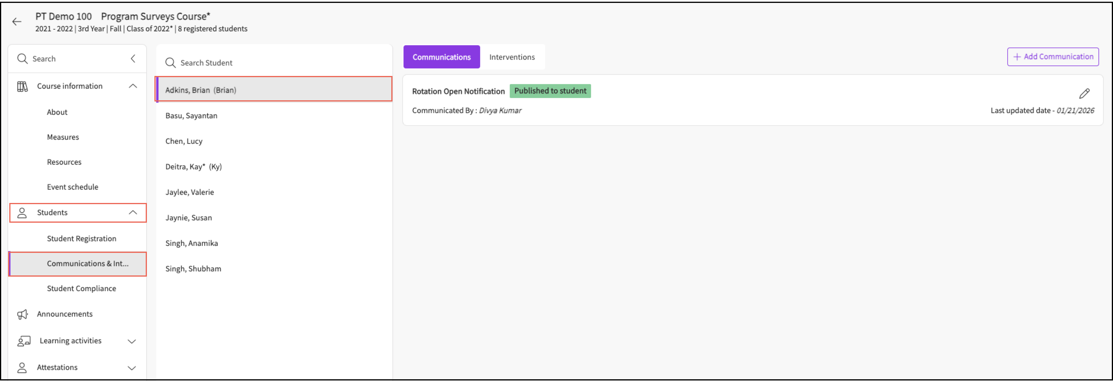Click the back arrow icon
The image size is (1113, 381).
tap(17, 22)
